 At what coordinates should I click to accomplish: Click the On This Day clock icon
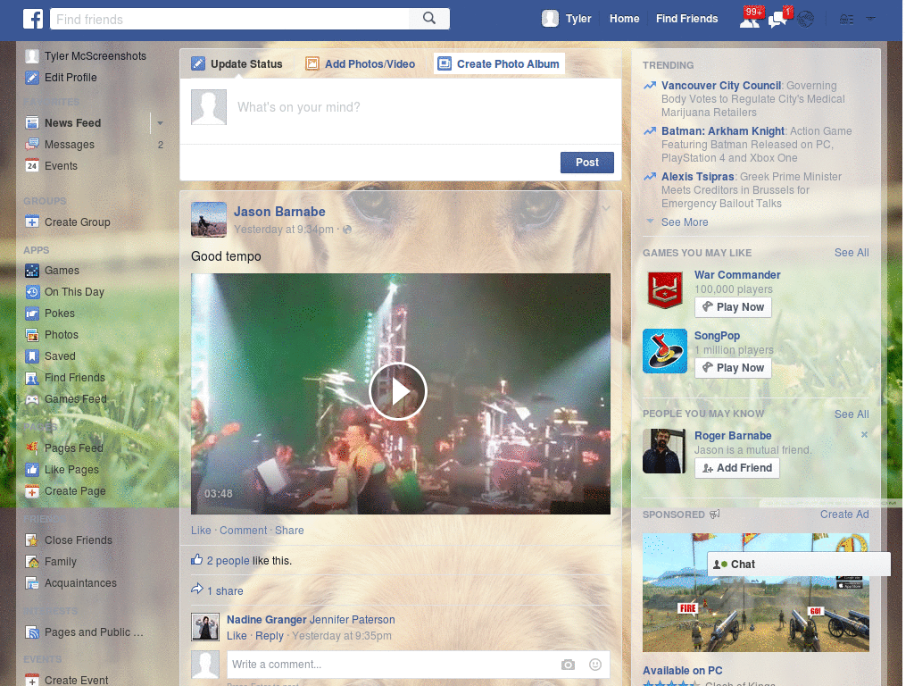32,292
